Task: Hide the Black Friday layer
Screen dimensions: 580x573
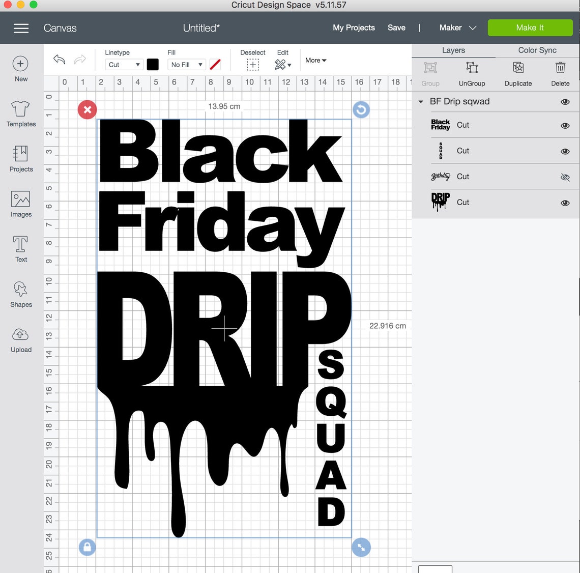Action: [565, 126]
